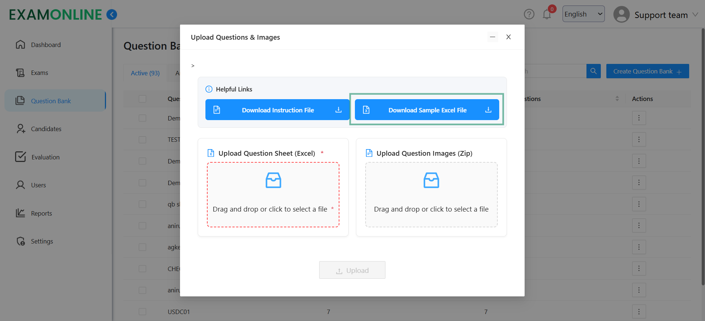Switch to the Active (93) tab

tap(145, 73)
